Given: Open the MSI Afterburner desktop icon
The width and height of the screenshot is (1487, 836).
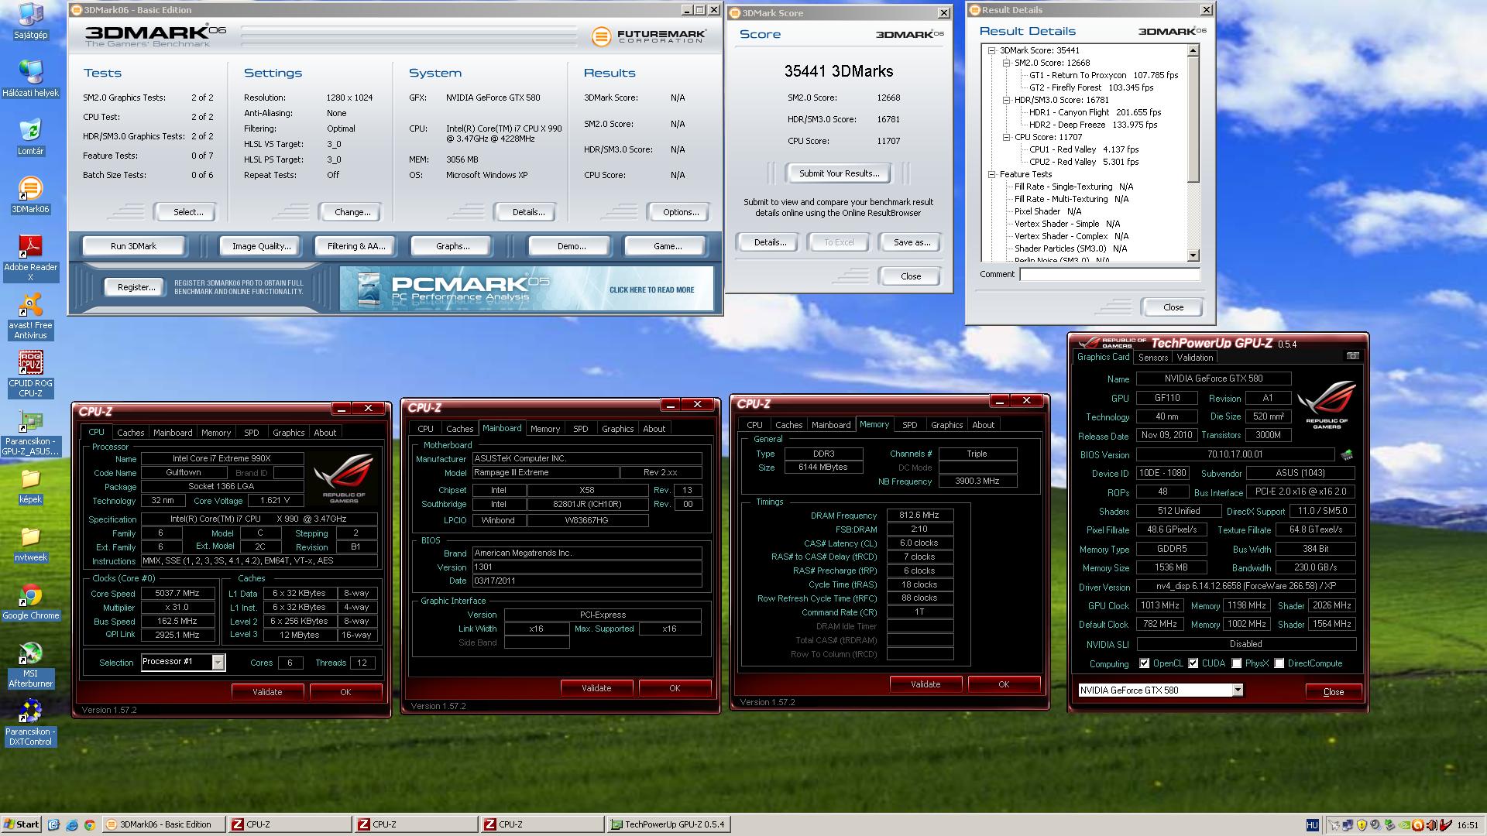Looking at the screenshot, I should tap(30, 655).
